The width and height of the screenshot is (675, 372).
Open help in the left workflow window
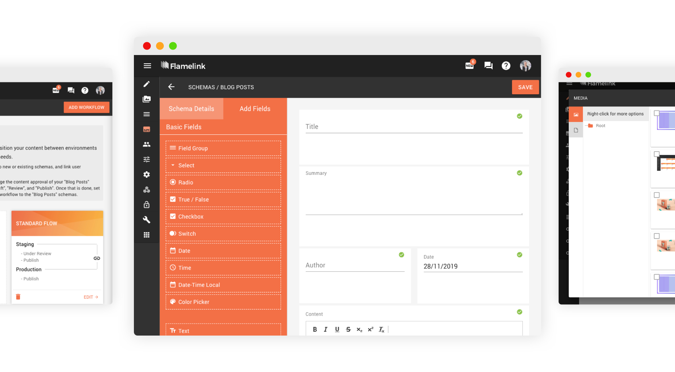(x=85, y=90)
